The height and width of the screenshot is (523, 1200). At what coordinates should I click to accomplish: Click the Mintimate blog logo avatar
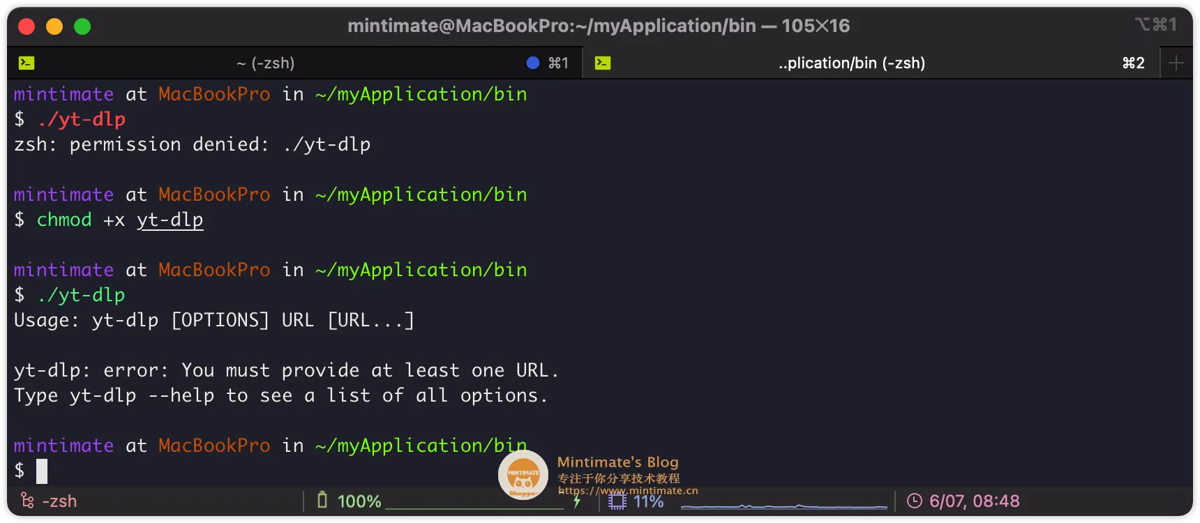pyautogui.click(x=523, y=475)
